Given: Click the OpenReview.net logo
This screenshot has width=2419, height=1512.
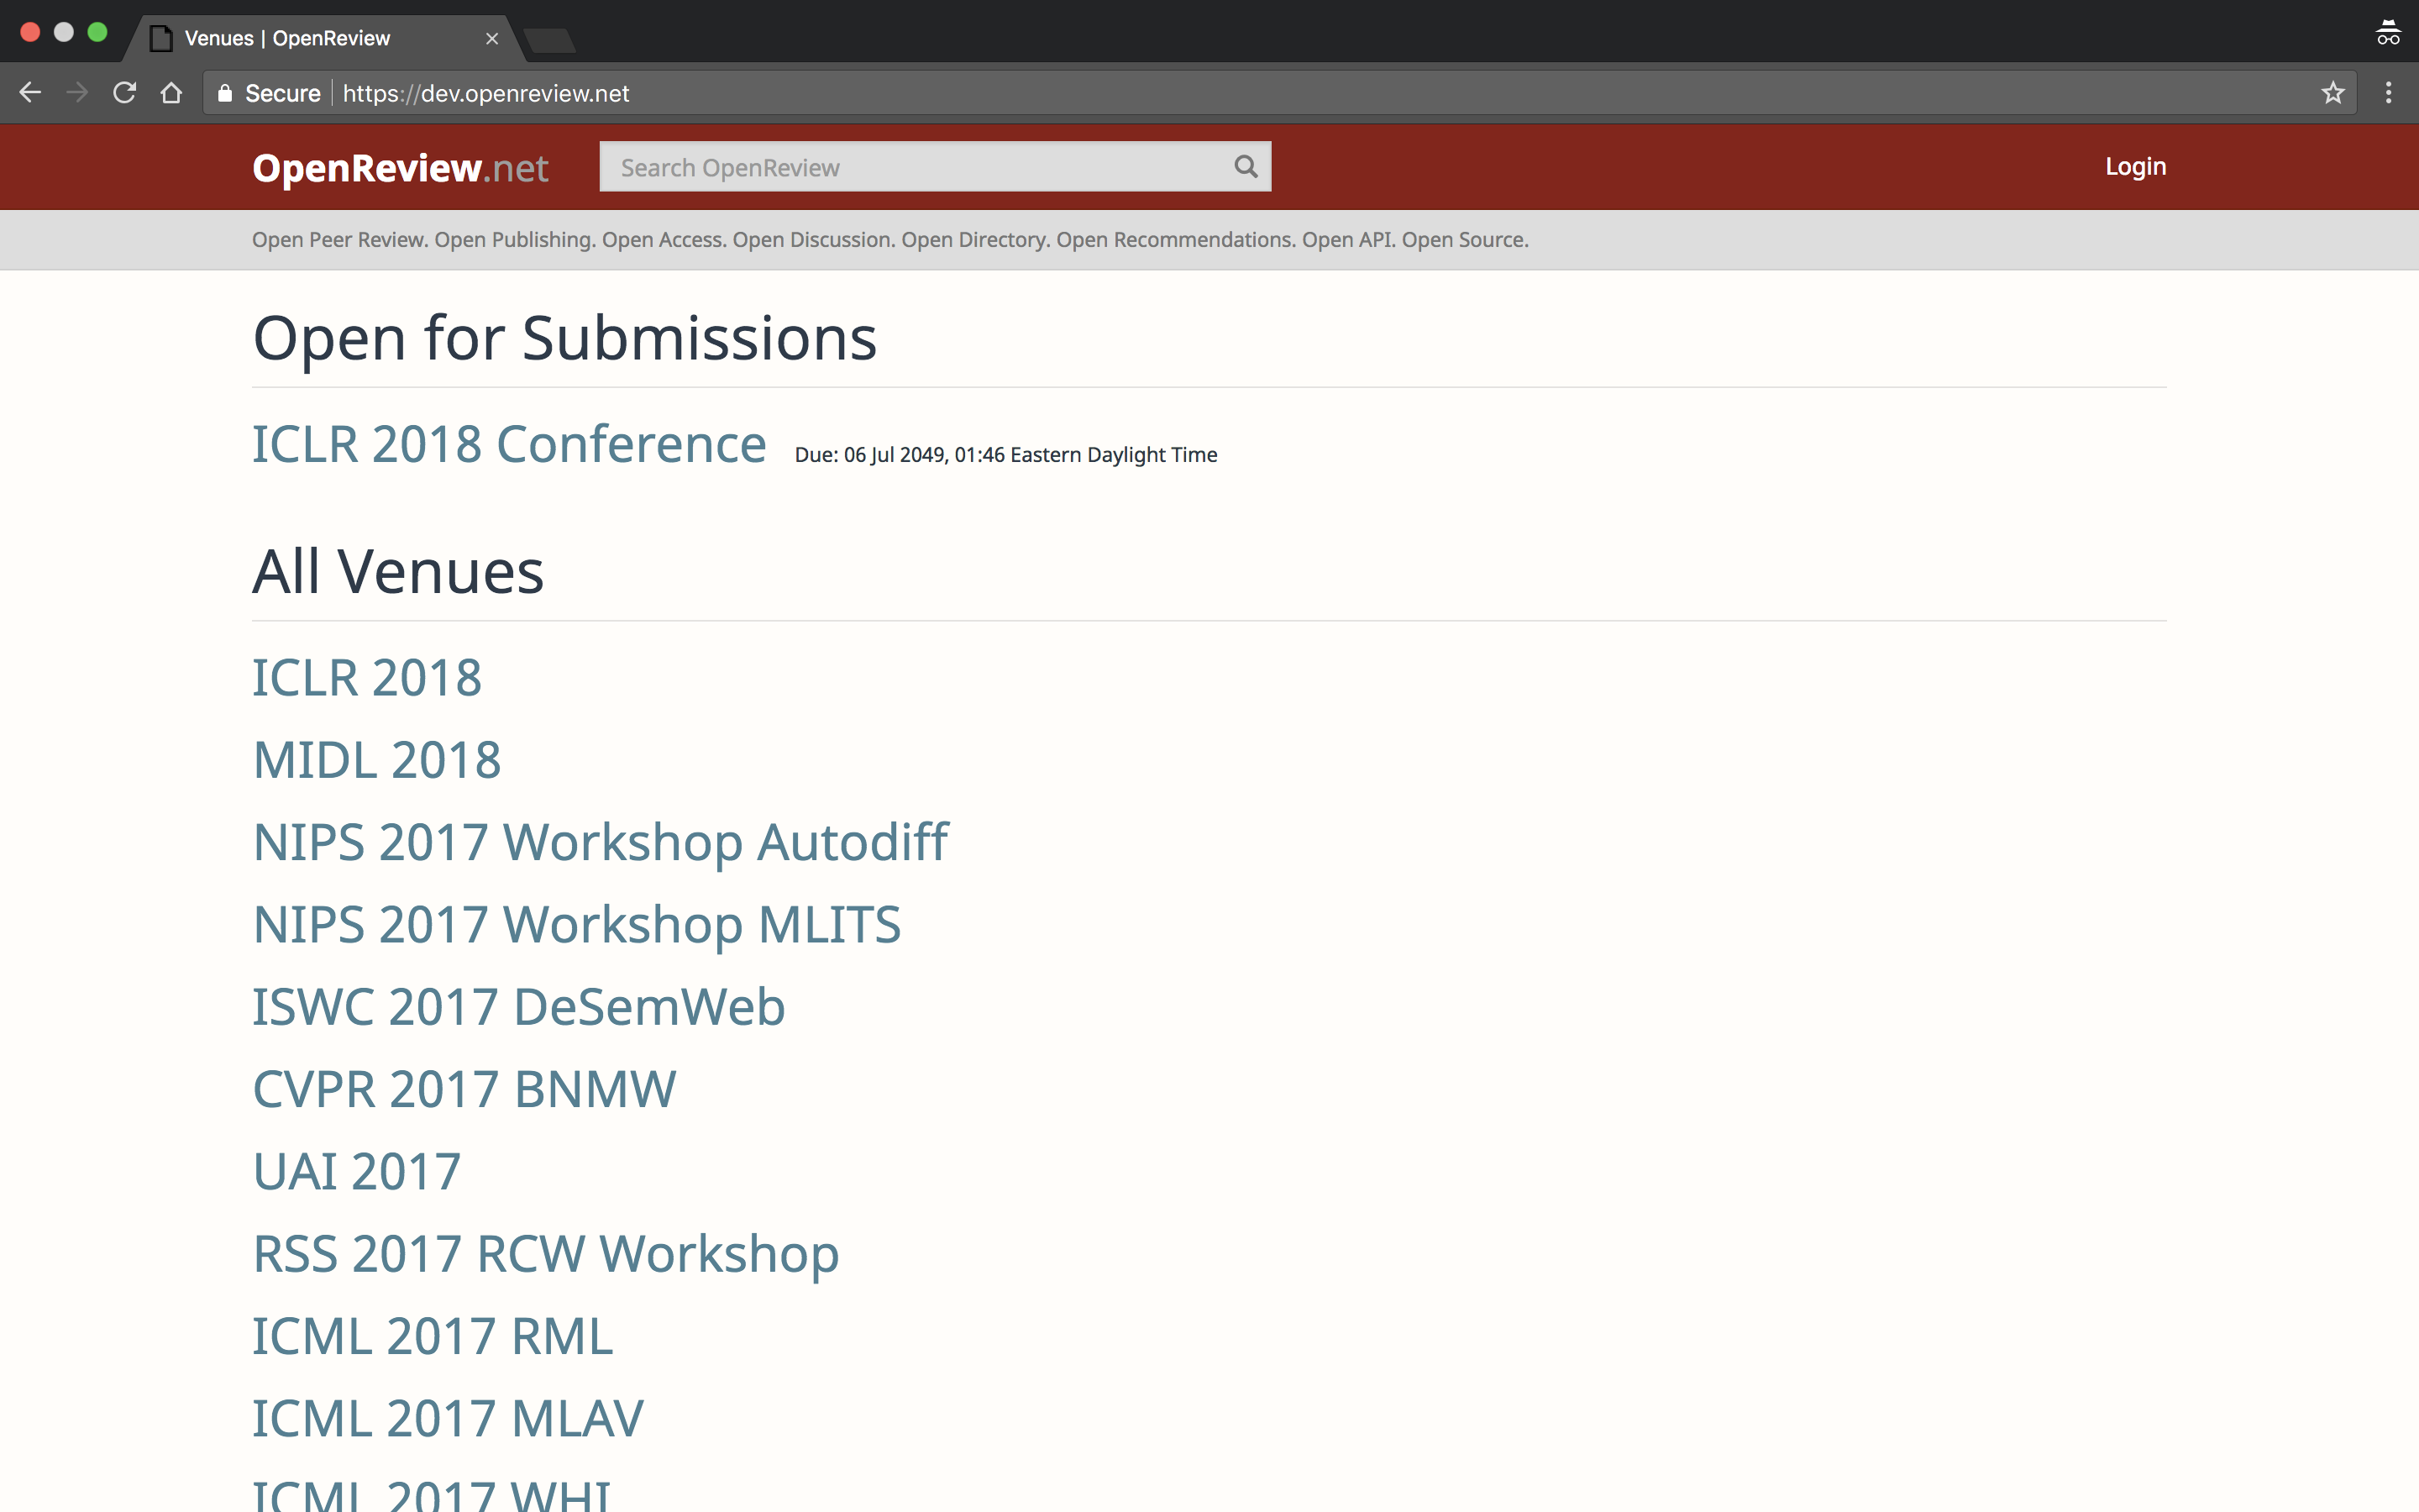Looking at the screenshot, I should (400, 168).
